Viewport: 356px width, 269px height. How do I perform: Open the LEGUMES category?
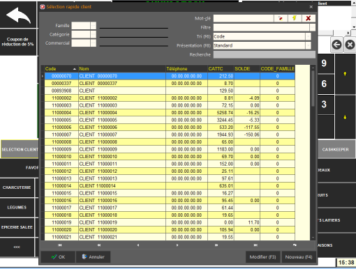[17, 207]
